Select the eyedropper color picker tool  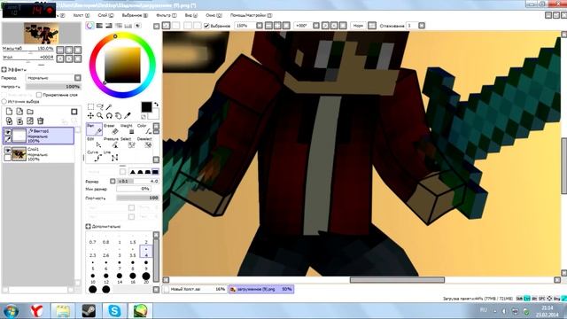(128, 116)
